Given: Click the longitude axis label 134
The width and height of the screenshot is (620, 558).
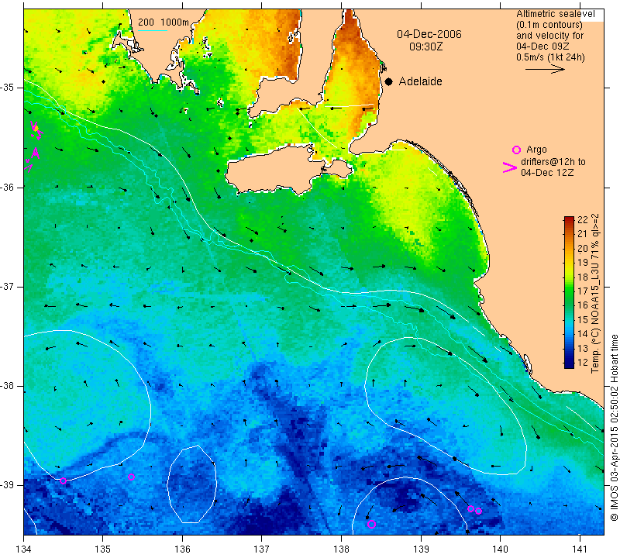Looking at the screenshot, I should 24,549.
